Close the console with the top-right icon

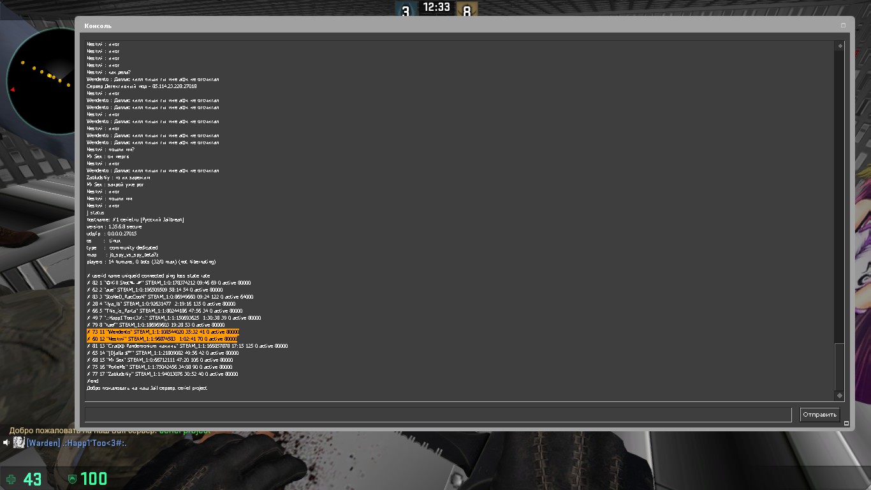click(x=843, y=26)
